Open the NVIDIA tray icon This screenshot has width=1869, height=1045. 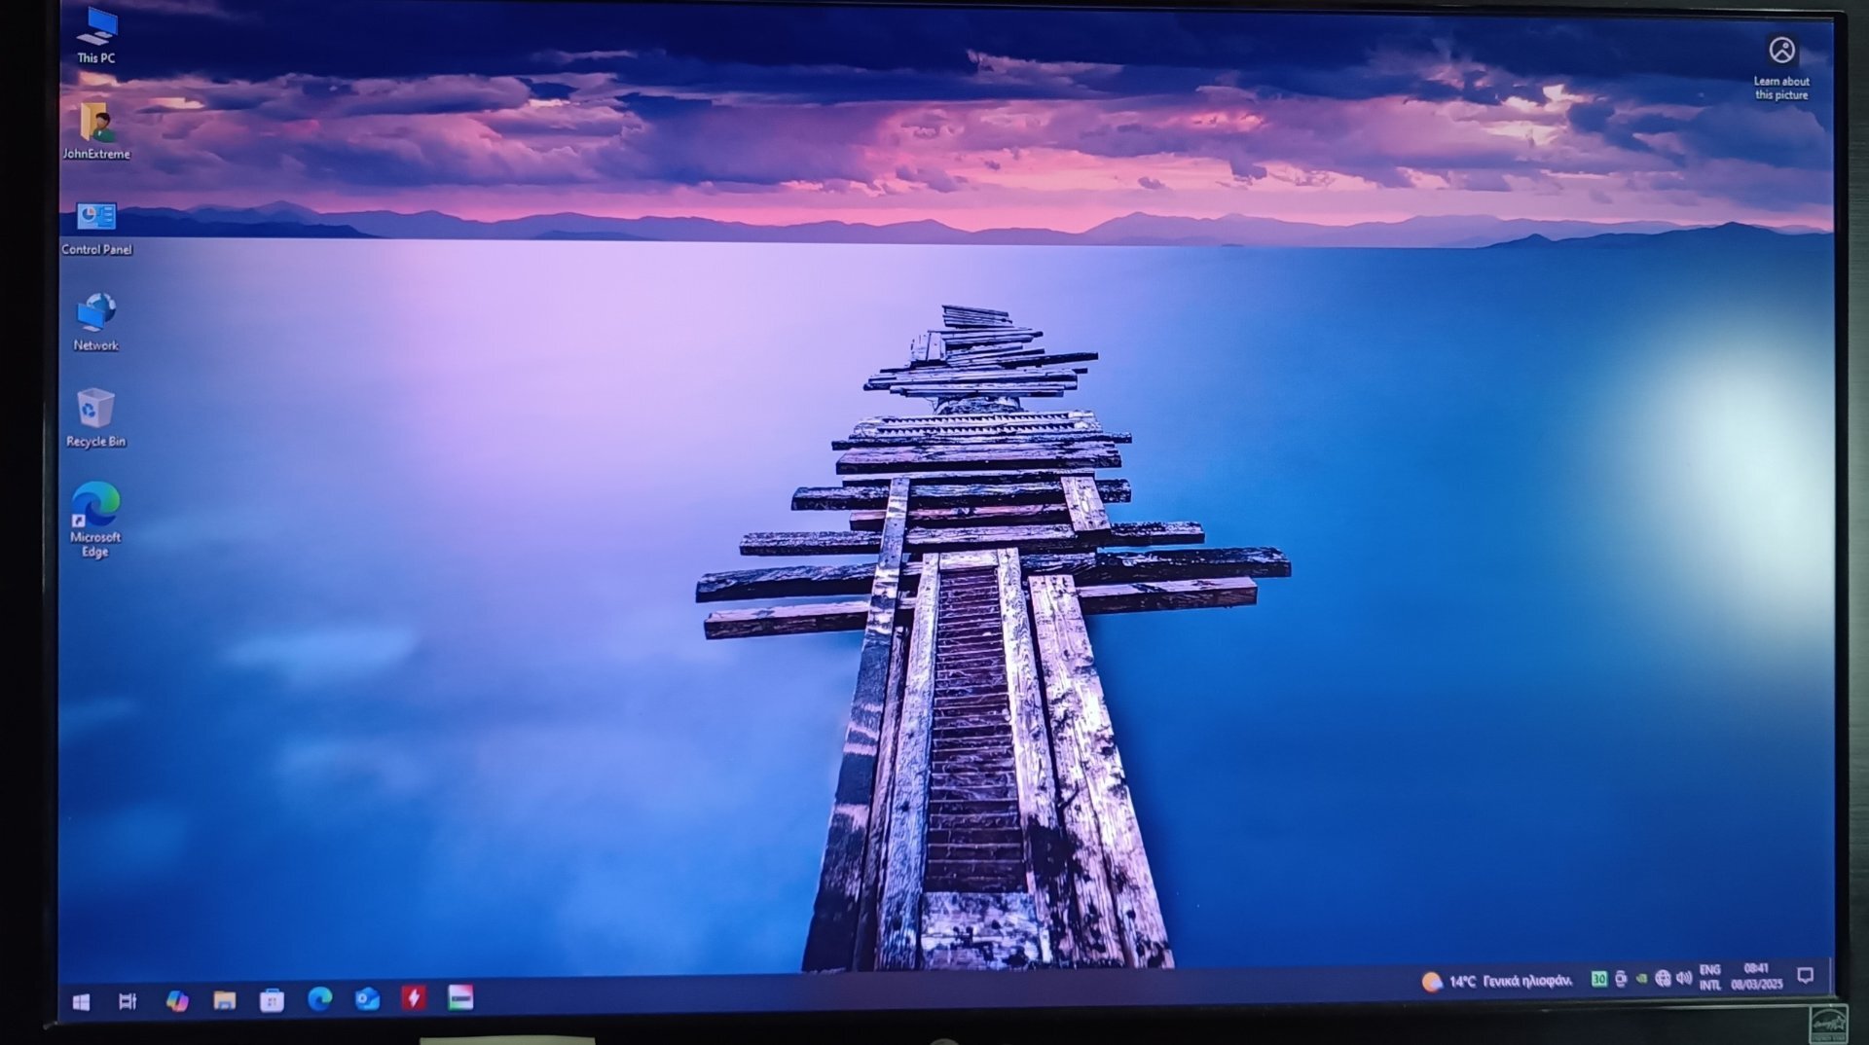point(1641,979)
